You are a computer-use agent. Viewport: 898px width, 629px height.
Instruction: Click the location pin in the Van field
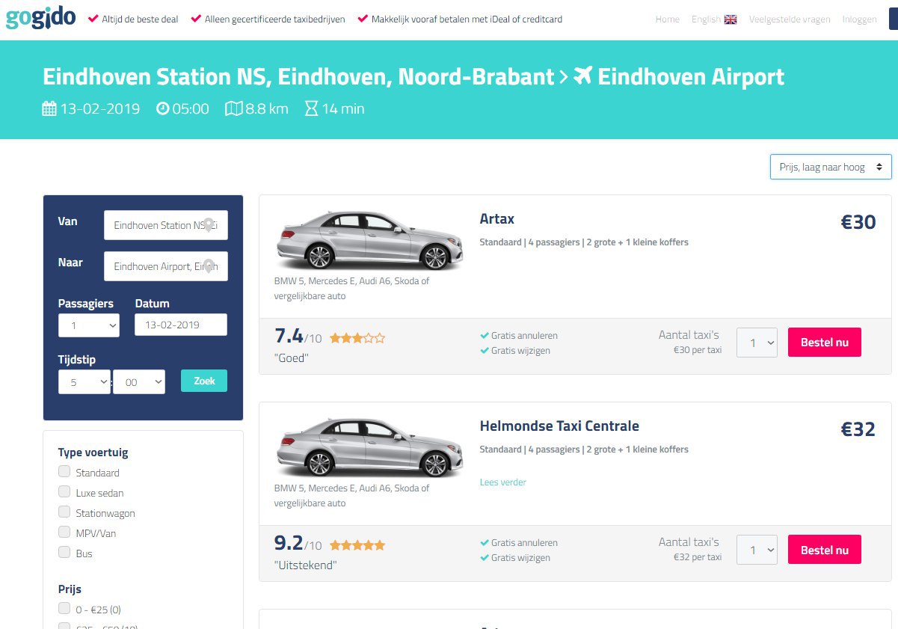point(209,225)
